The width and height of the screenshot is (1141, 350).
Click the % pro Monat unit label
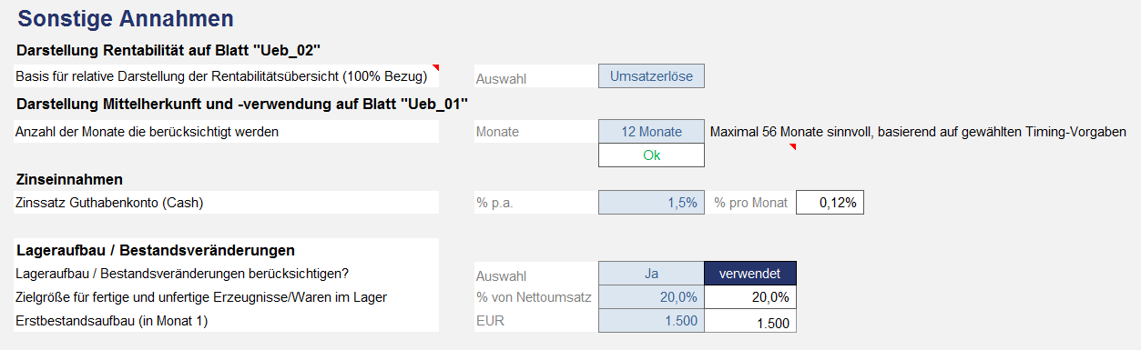pyautogui.click(x=751, y=203)
